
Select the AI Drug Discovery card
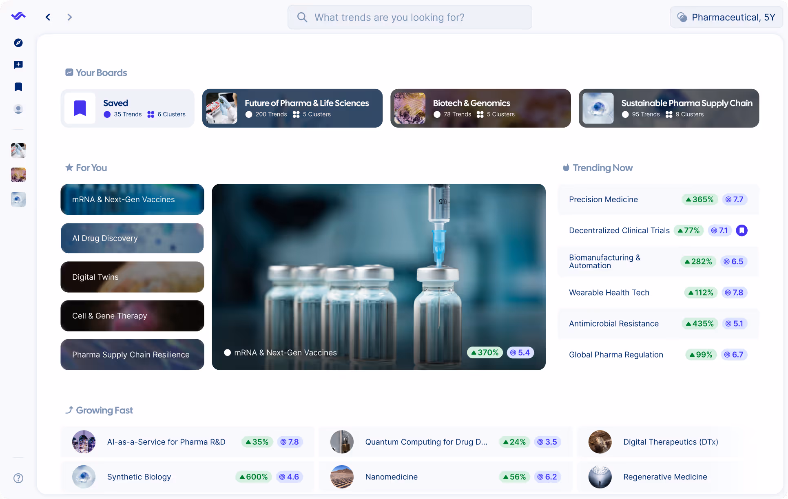(x=132, y=238)
